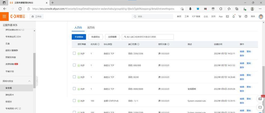Click the sidebar scrollbar thumb
The width and height of the screenshot is (265, 113).
tap(34, 71)
